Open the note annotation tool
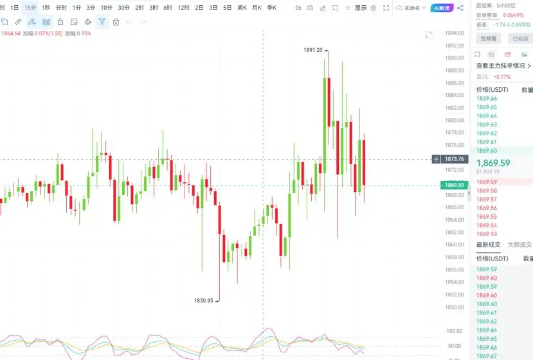The image size is (533, 360). click(x=74, y=22)
